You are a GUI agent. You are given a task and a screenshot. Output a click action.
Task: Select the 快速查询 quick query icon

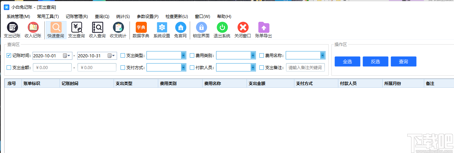[x=56, y=30]
